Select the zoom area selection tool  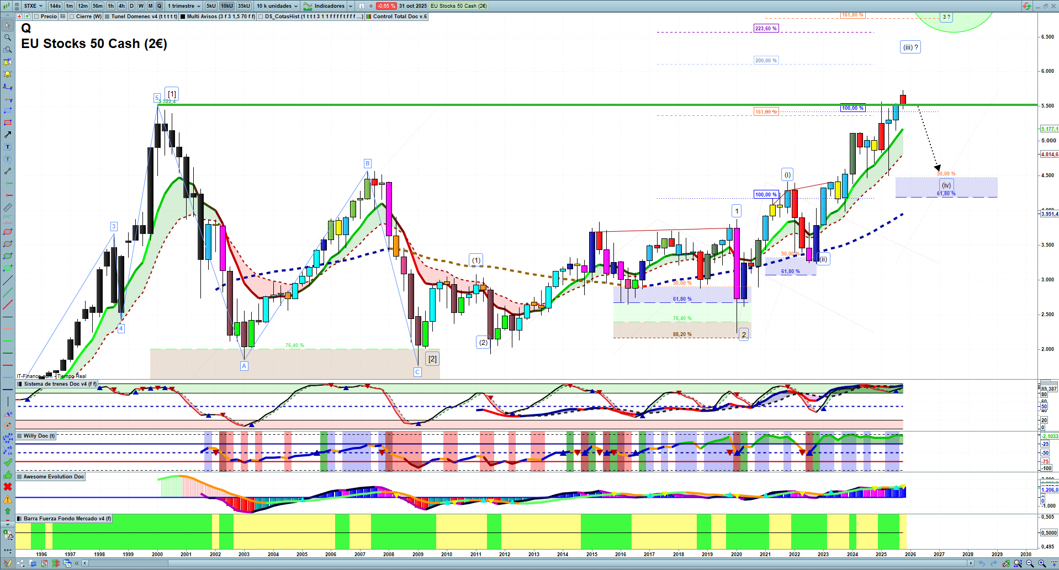pyautogui.click(x=8, y=50)
